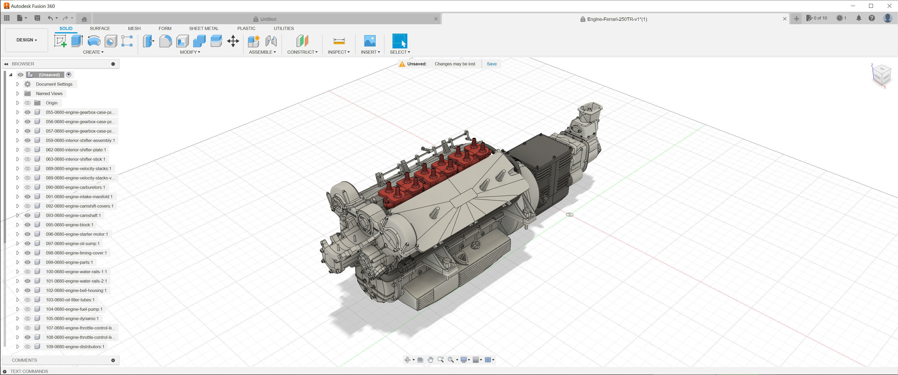Select the Create Sketch tool
The image size is (898, 375).
point(60,41)
